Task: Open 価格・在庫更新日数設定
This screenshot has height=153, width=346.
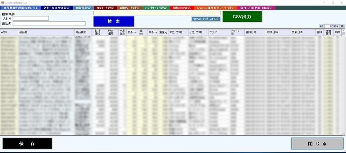Action: [x=256, y=8]
